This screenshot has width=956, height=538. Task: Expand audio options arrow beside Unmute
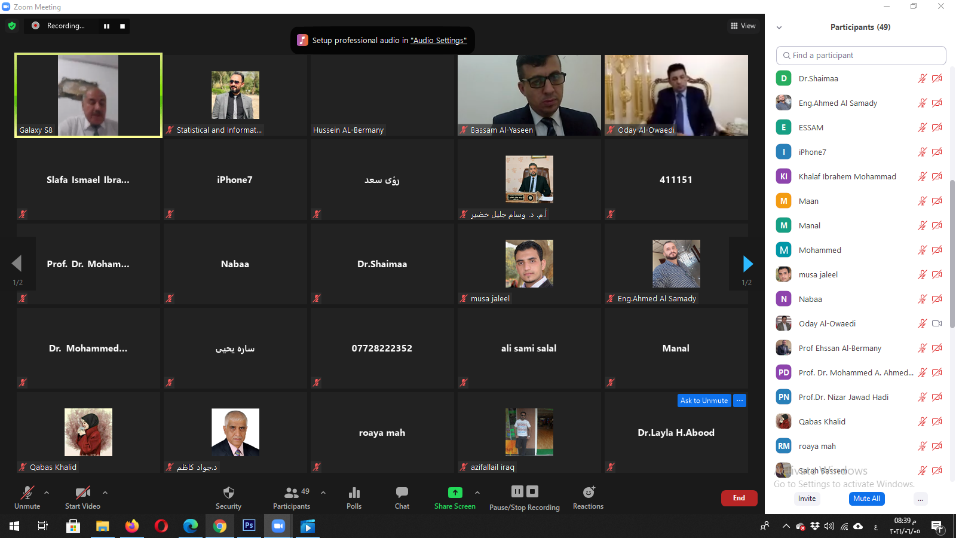[47, 493]
